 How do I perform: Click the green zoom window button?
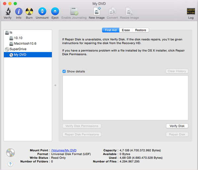(15, 4)
